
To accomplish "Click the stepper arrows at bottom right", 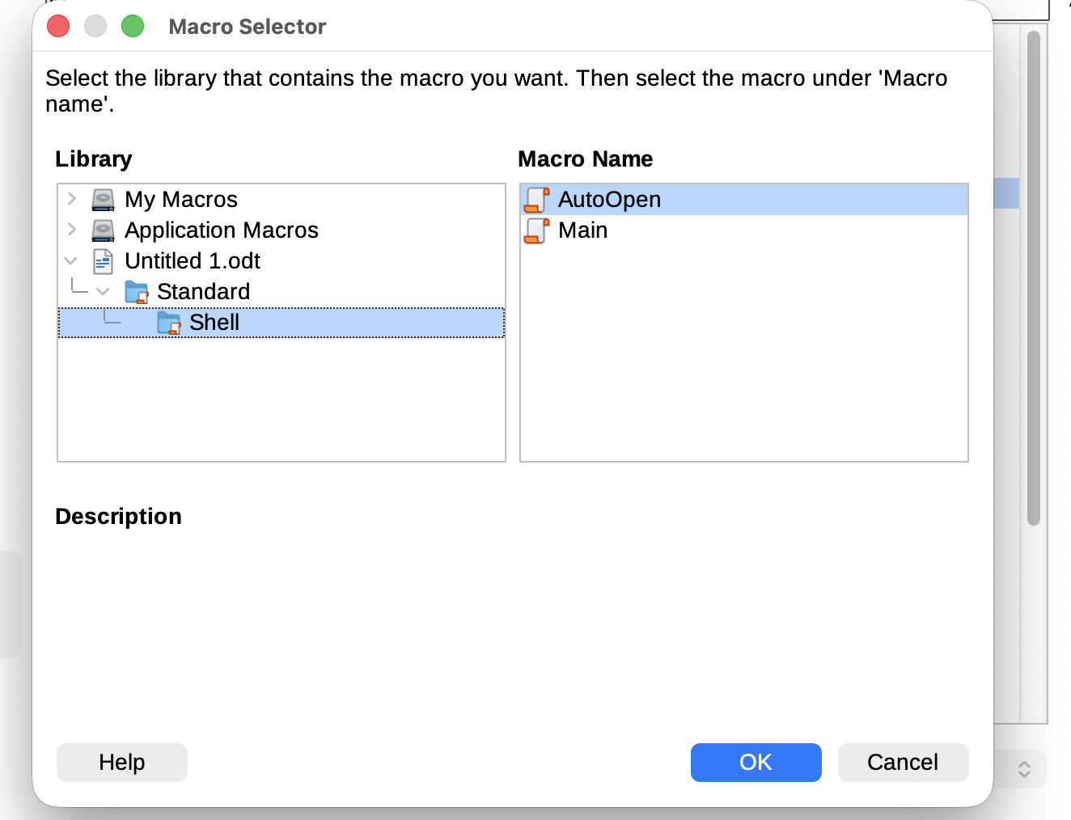I will coord(1024,769).
